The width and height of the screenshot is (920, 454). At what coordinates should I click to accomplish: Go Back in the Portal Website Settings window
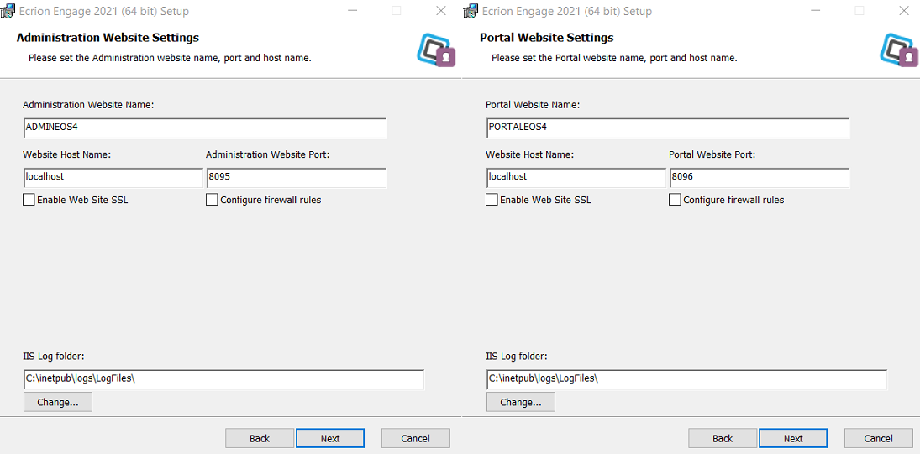tap(723, 438)
